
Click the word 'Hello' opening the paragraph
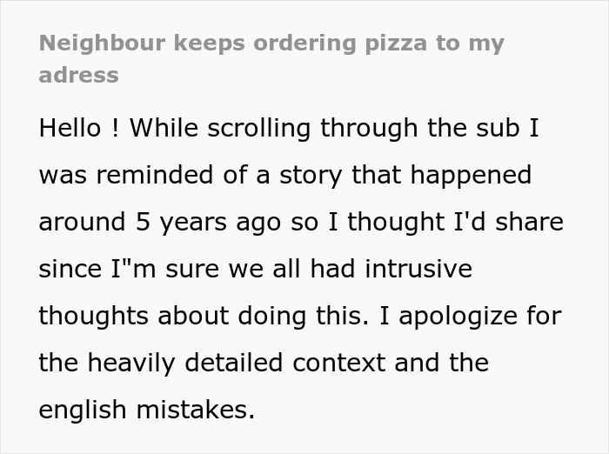coord(69,128)
